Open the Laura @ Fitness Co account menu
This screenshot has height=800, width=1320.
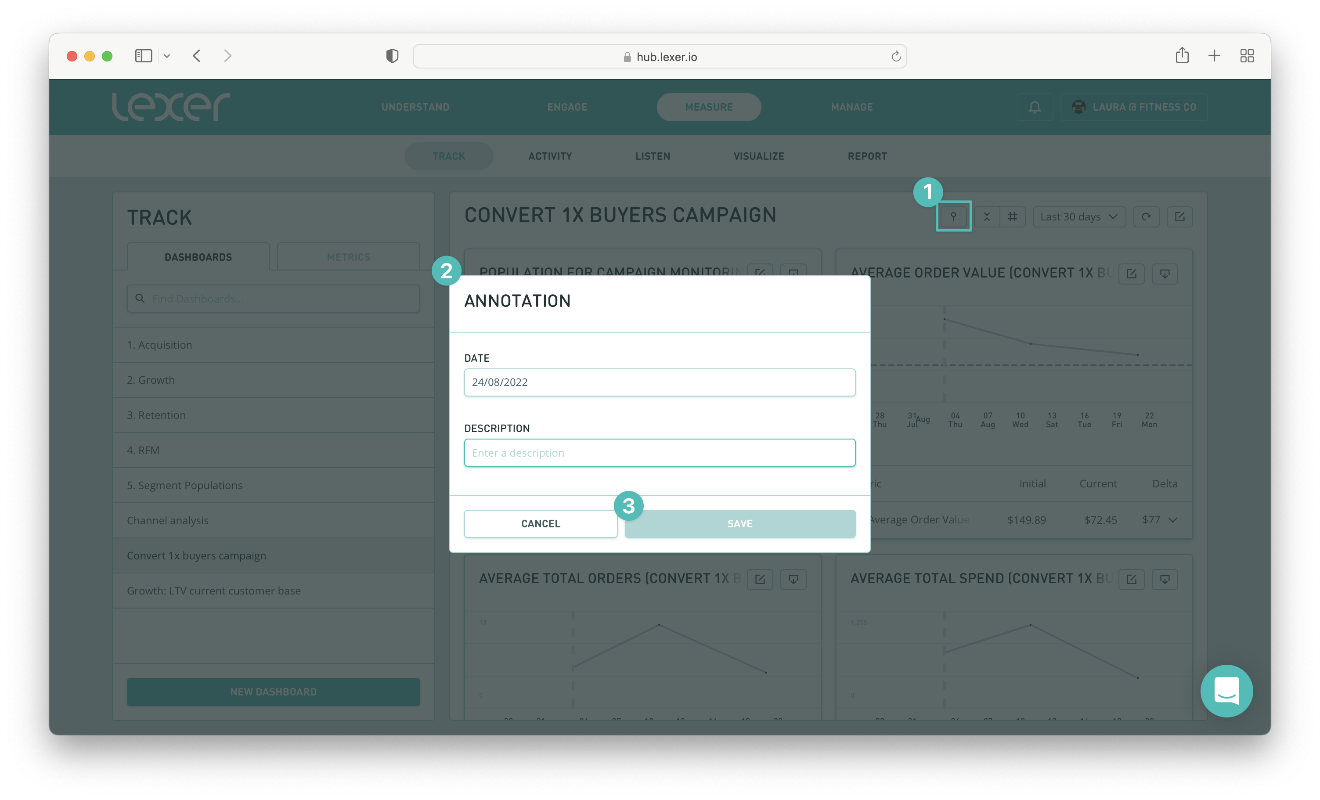click(1133, 107)
